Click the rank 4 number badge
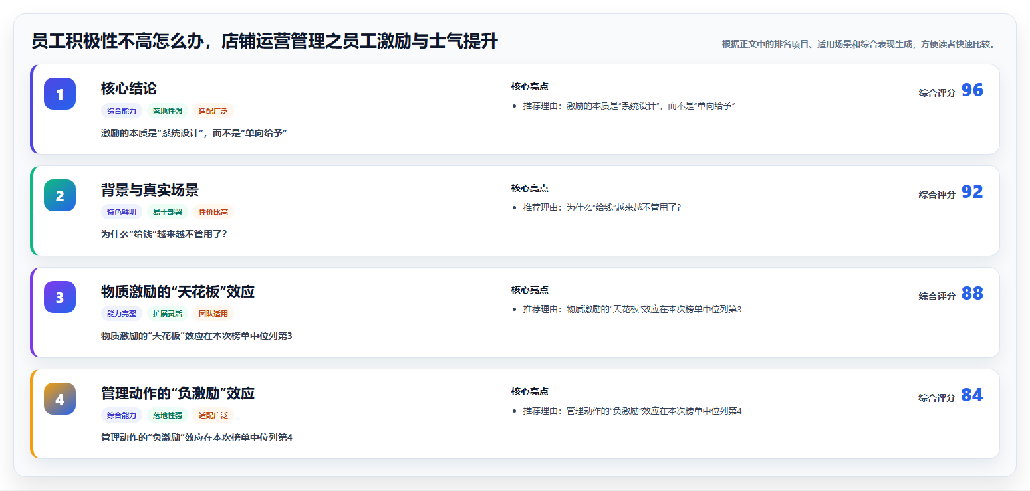The width and height of the screenshot is (1030, 491). (60, 399)
